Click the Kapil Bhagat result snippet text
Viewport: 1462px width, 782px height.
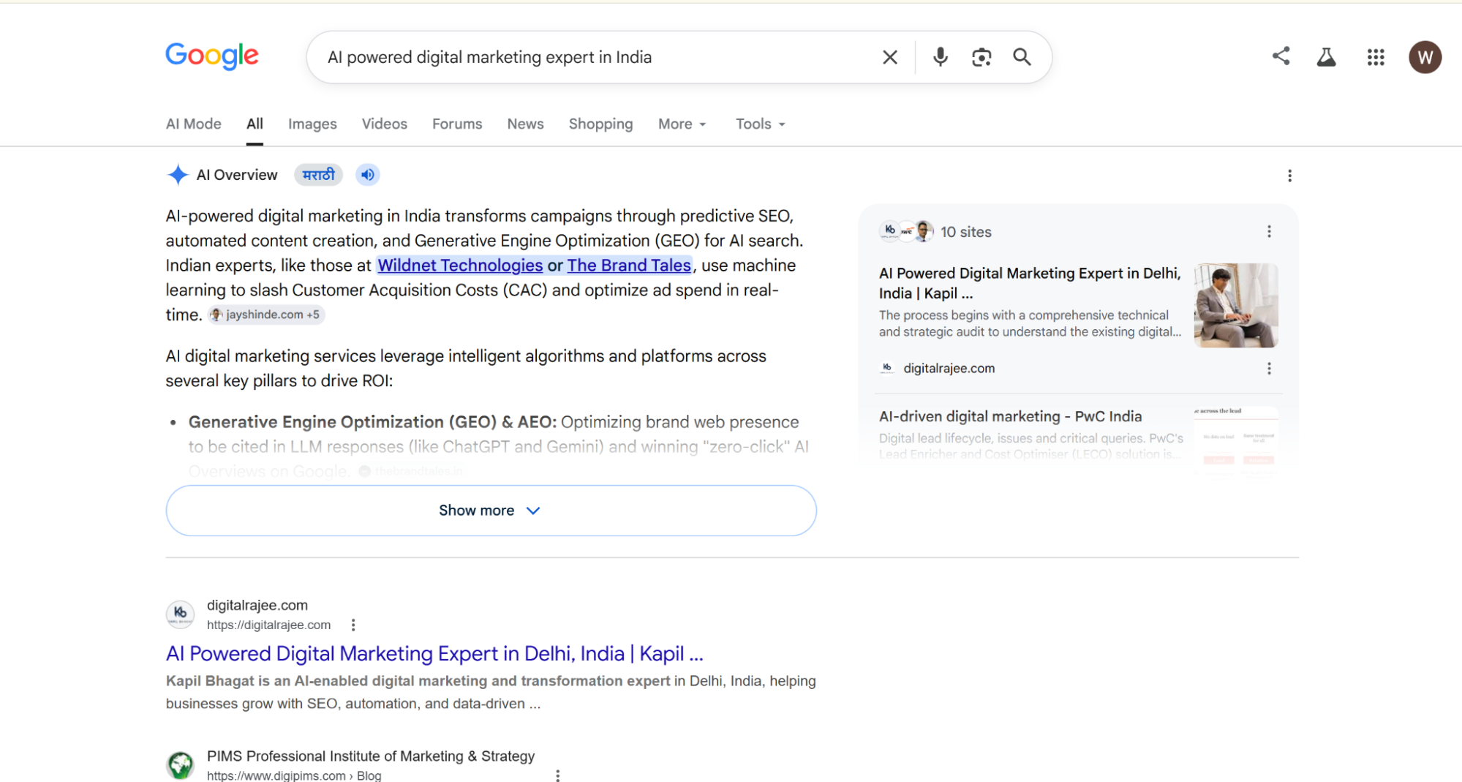(491, 692)
